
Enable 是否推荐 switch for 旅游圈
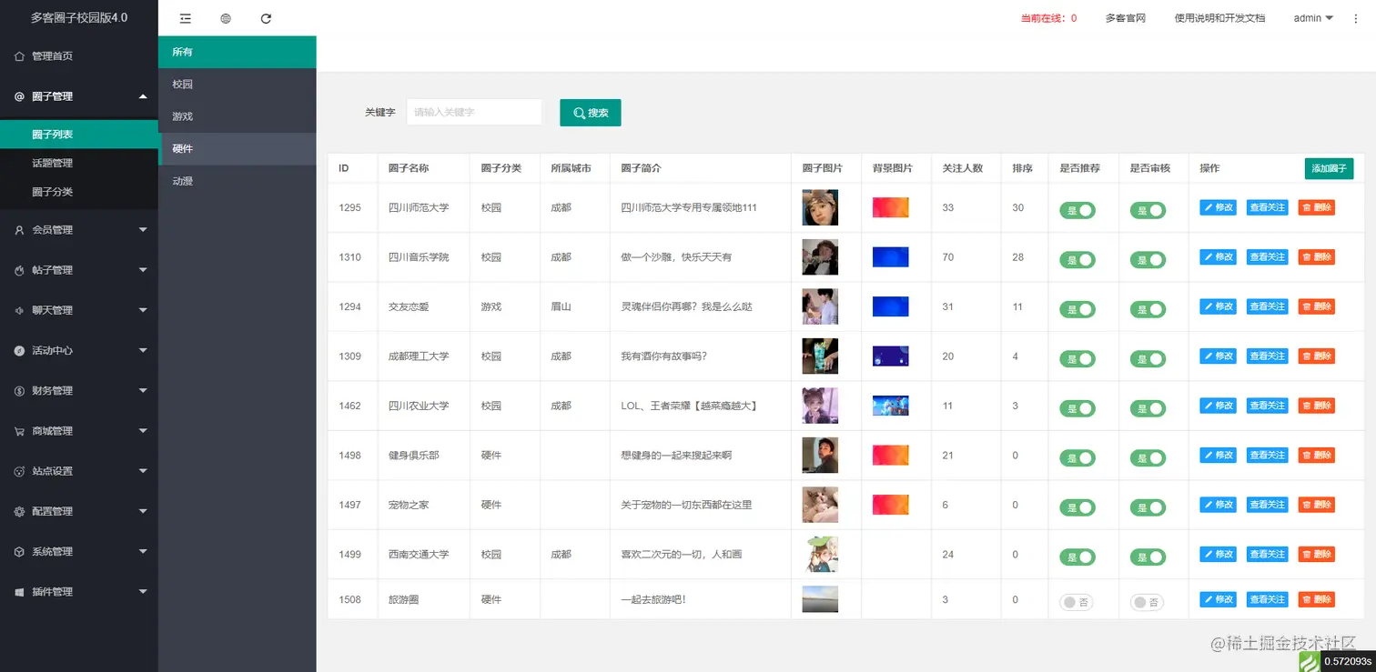(1077, 602)
